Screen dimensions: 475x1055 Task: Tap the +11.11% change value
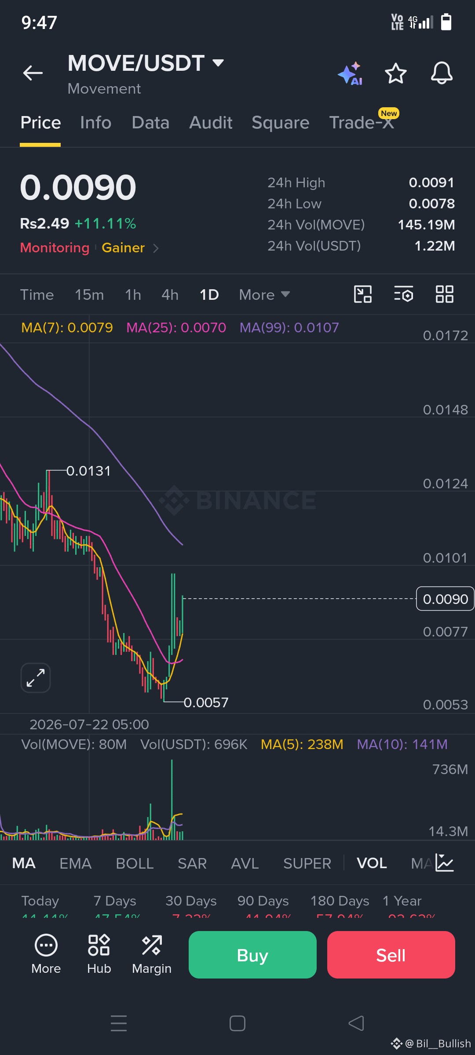click(105, 224)
